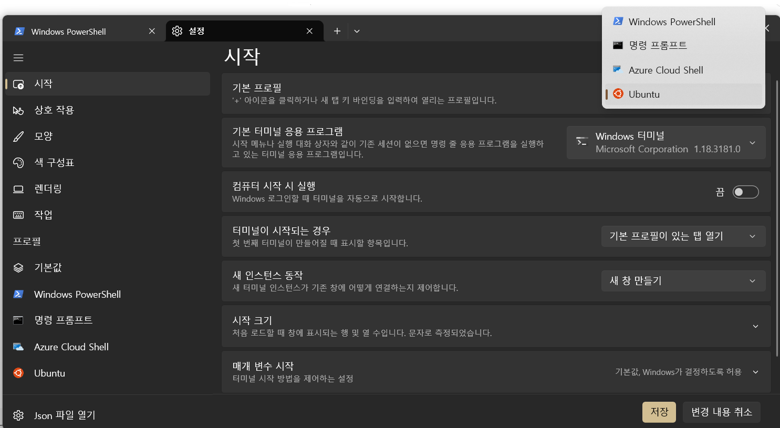Click the 기본 프로필 setting title
The image size is (780, 428).
tap(257, 88)
